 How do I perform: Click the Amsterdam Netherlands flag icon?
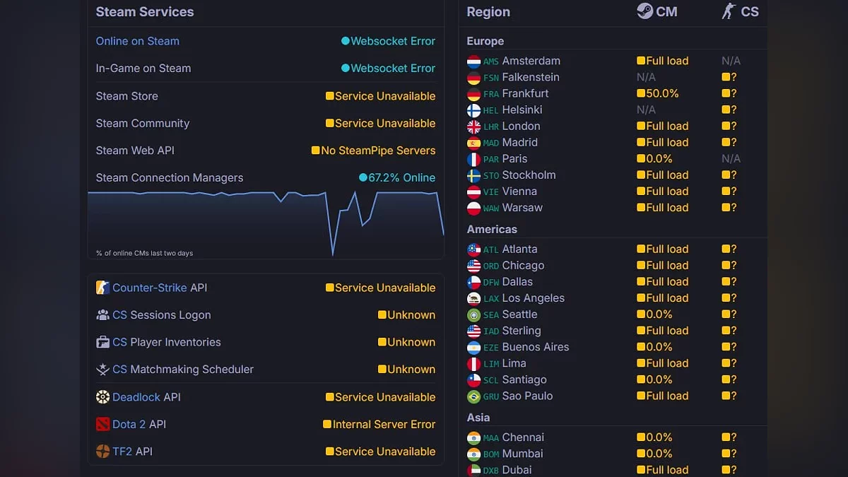tap(473, 61)
